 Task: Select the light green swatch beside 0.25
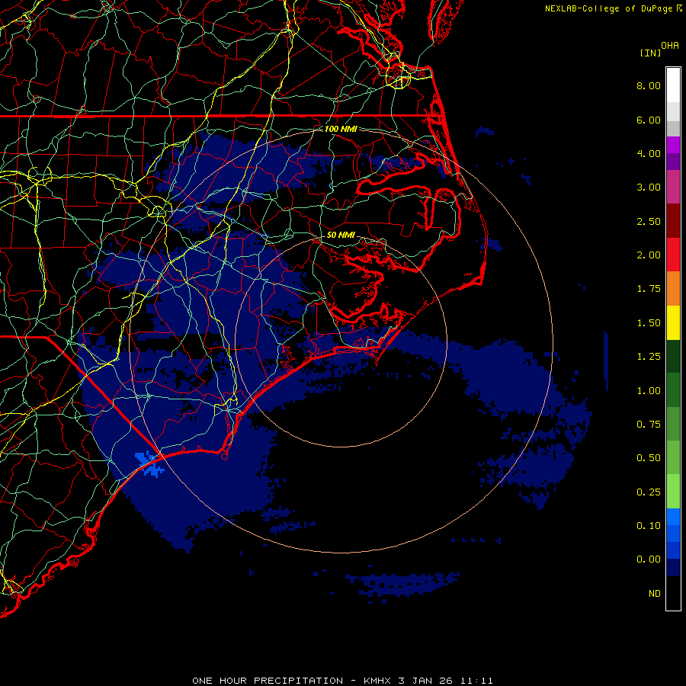673,492
